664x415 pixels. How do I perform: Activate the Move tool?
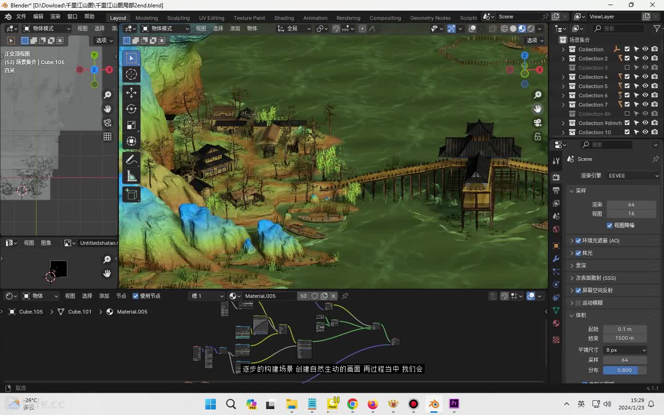tap(131, 93)
